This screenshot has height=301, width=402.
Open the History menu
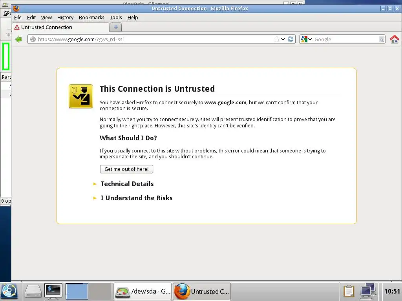pyautogui.click(x=66, y=17)
